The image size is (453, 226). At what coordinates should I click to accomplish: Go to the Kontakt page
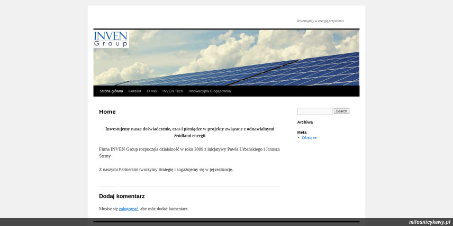point(134,91)
